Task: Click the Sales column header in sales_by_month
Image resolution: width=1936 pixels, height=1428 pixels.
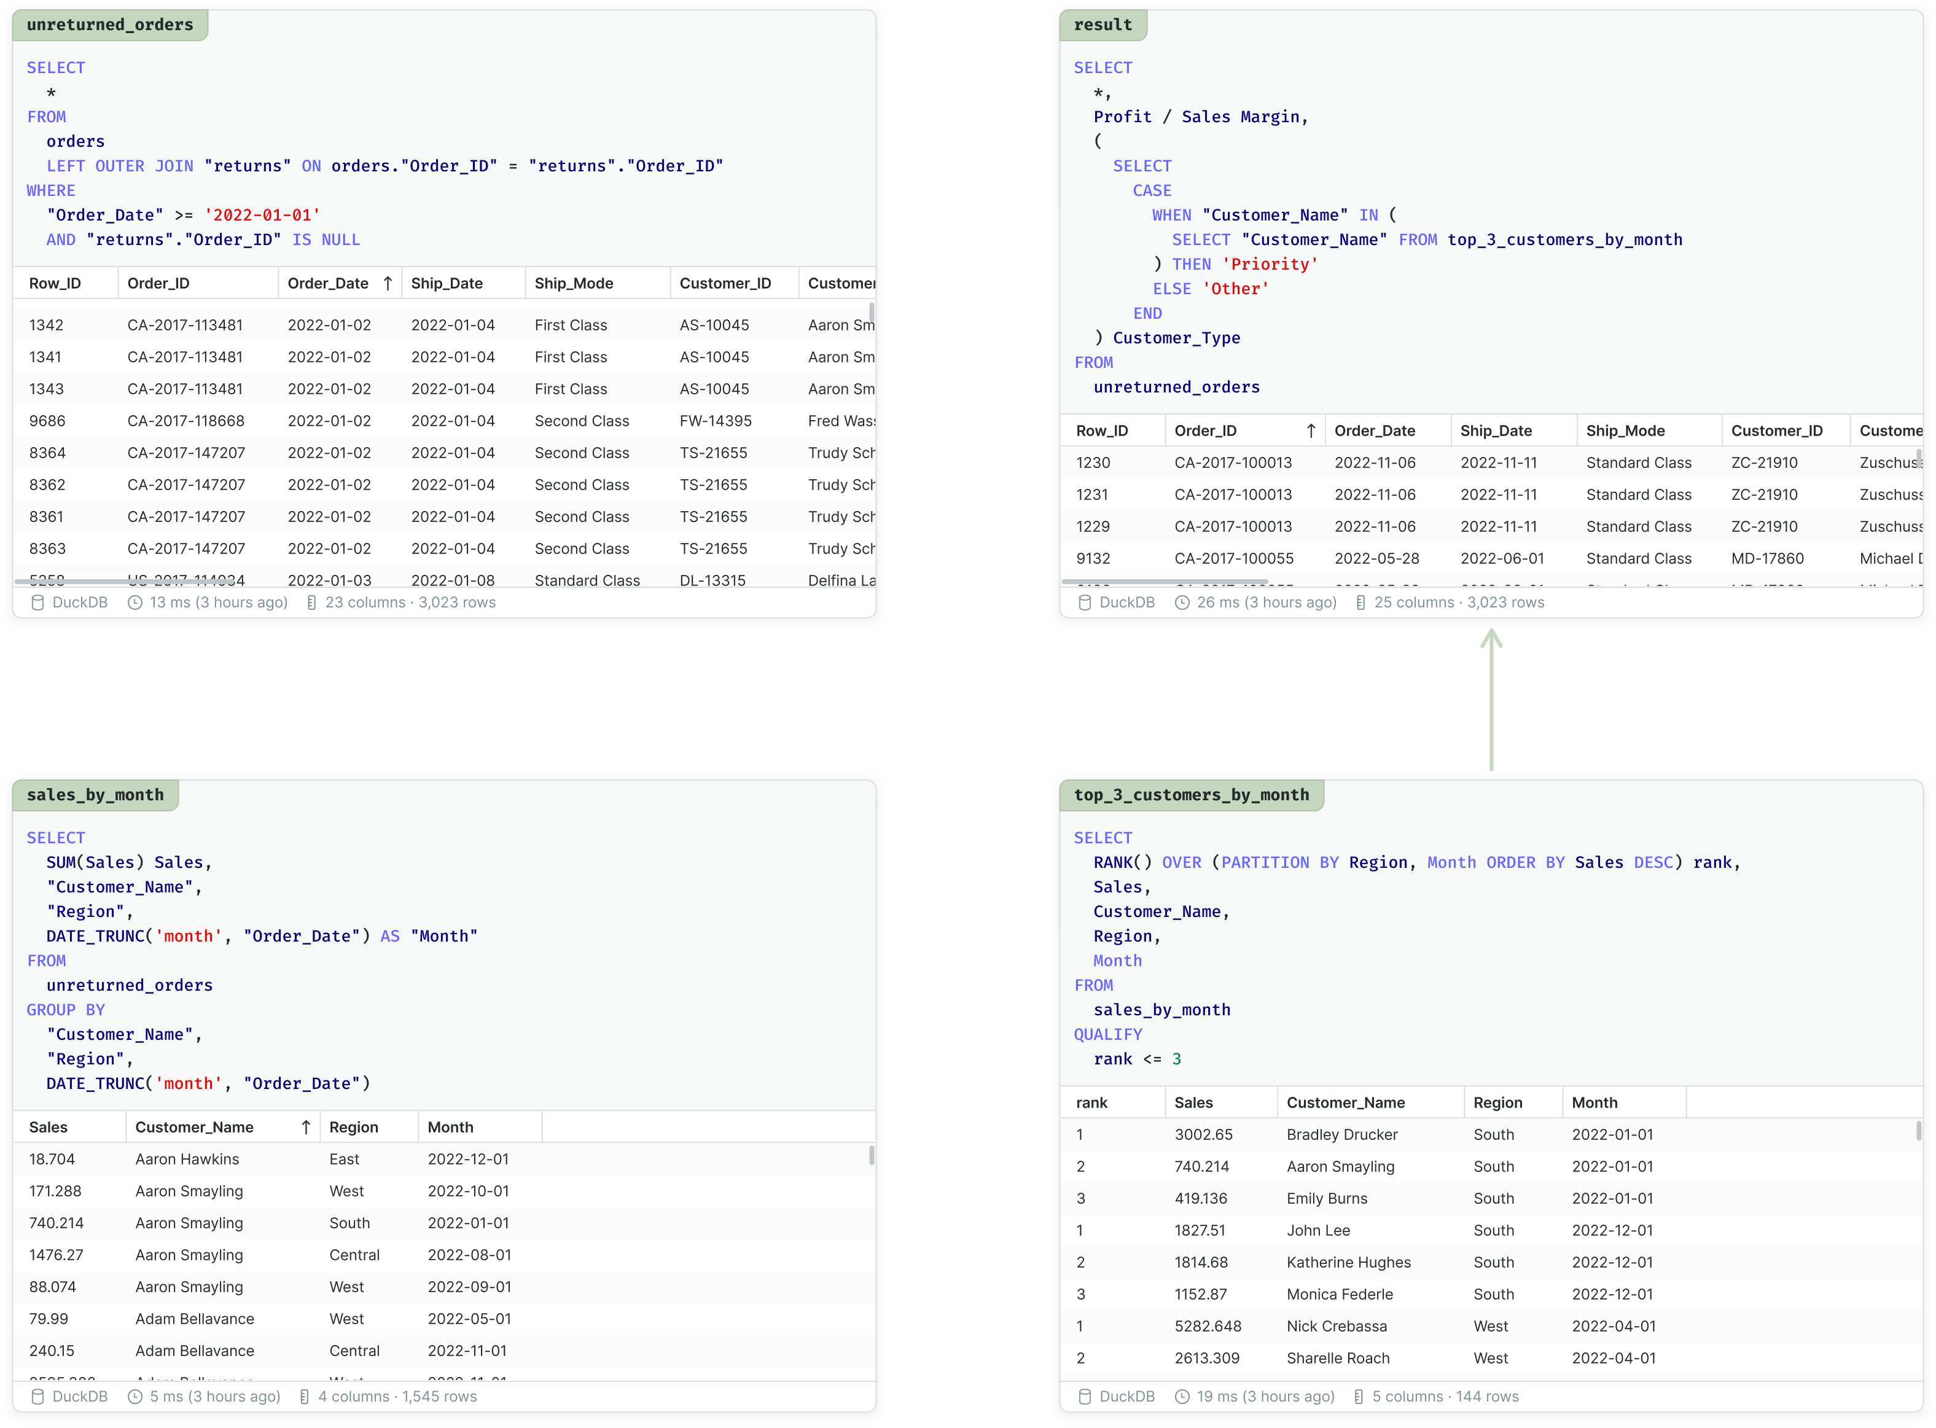Action: [49, 1127]
